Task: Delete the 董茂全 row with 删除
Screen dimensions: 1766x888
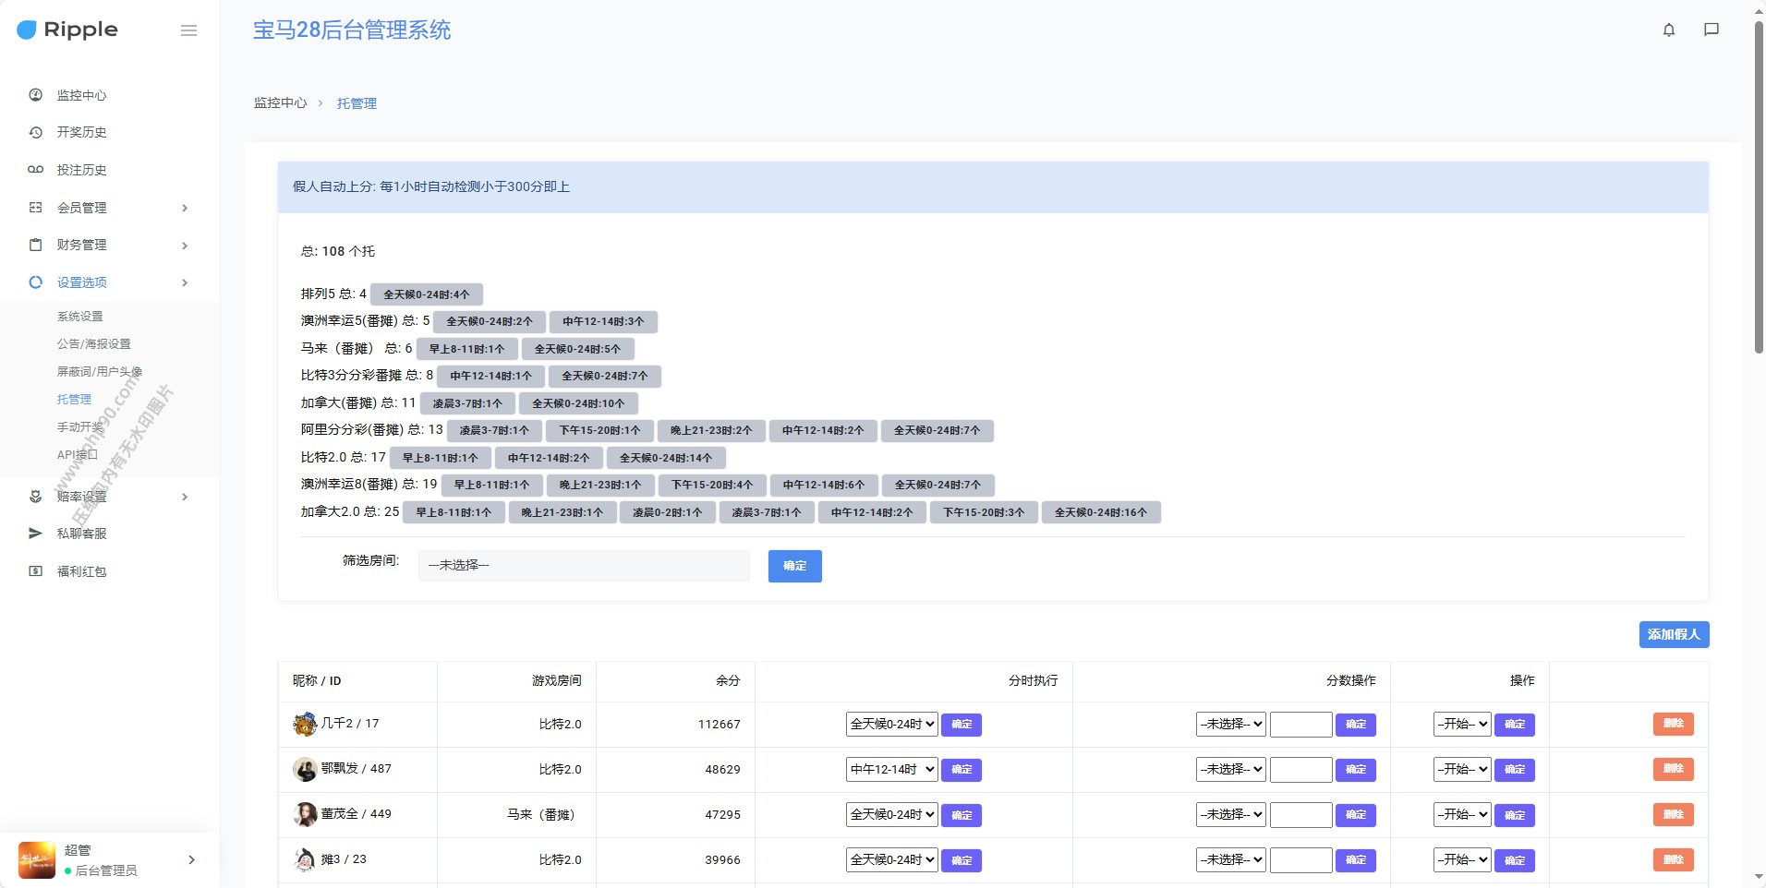Action: (1672, 815)
